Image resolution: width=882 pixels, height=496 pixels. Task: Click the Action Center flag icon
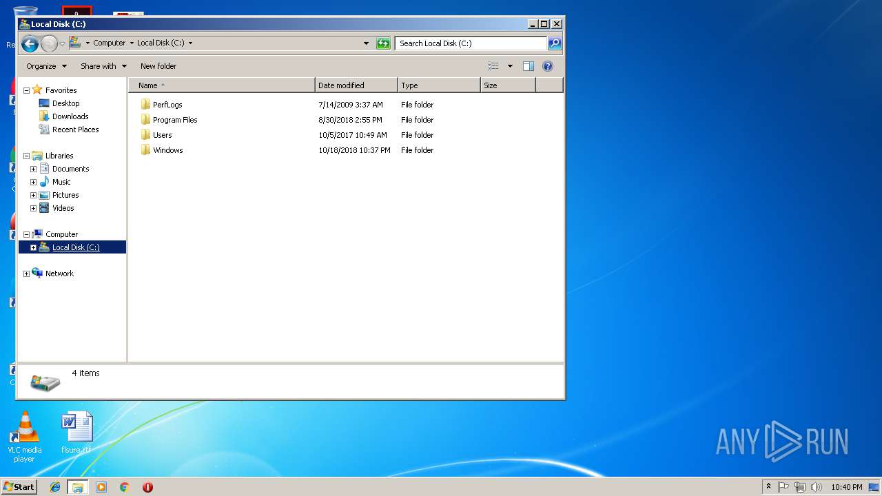click(x=783, y=487)
